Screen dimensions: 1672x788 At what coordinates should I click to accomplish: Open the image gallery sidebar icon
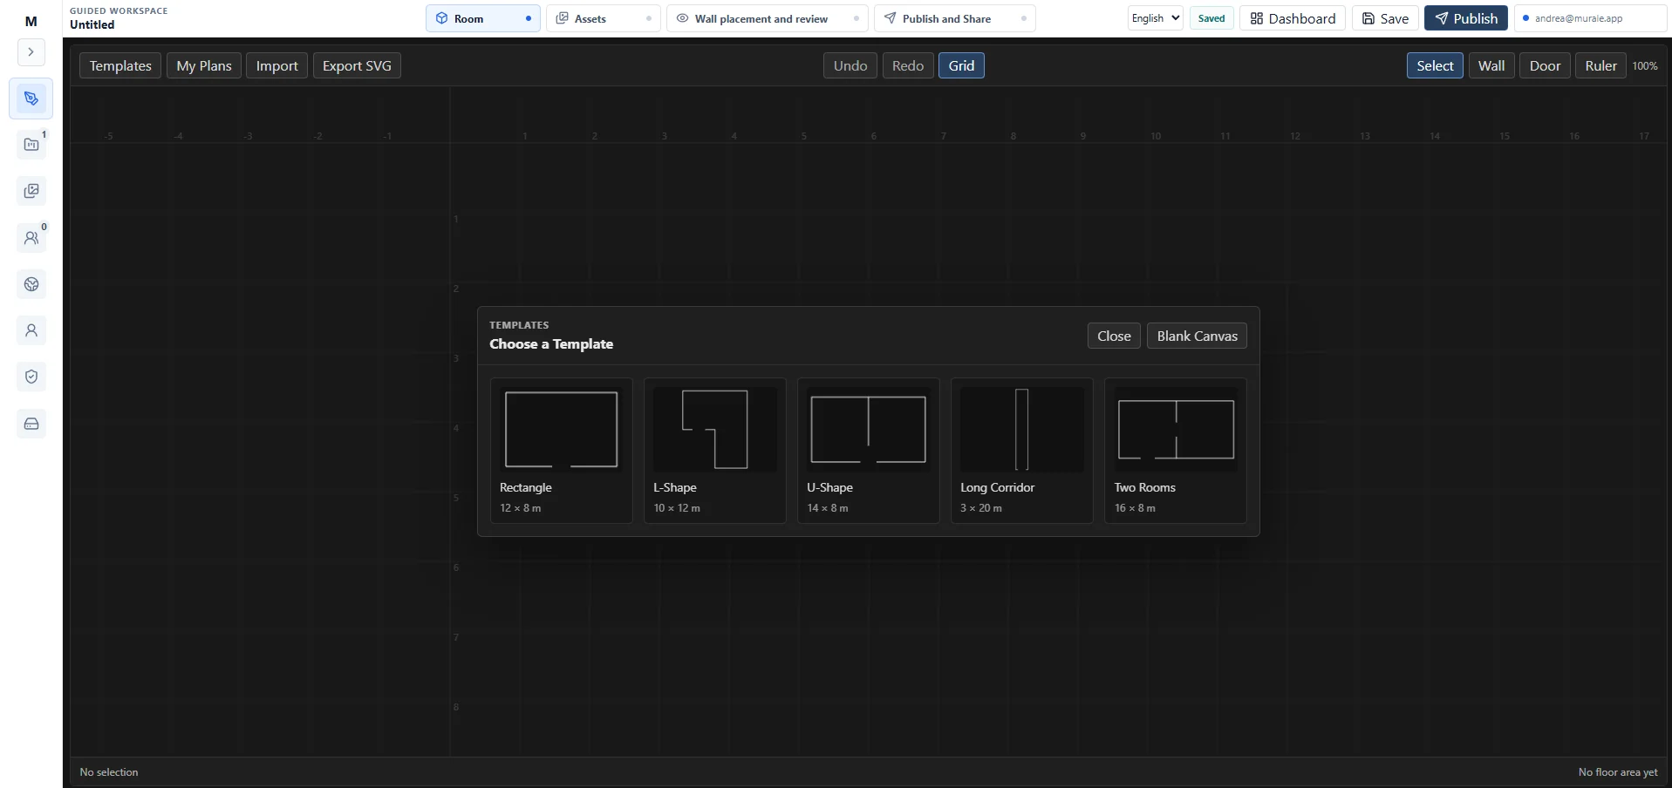click(x=31, y=191)
